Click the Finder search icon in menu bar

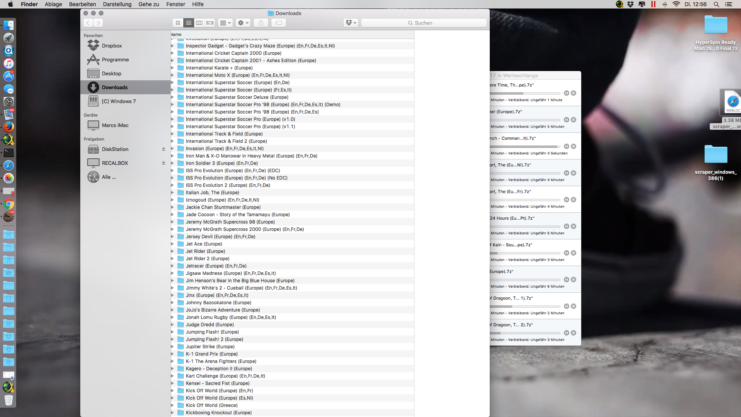click(720, 4)
